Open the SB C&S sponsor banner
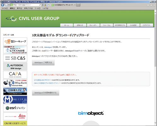This screenshot has height=126, width=157. click(15, 58)
